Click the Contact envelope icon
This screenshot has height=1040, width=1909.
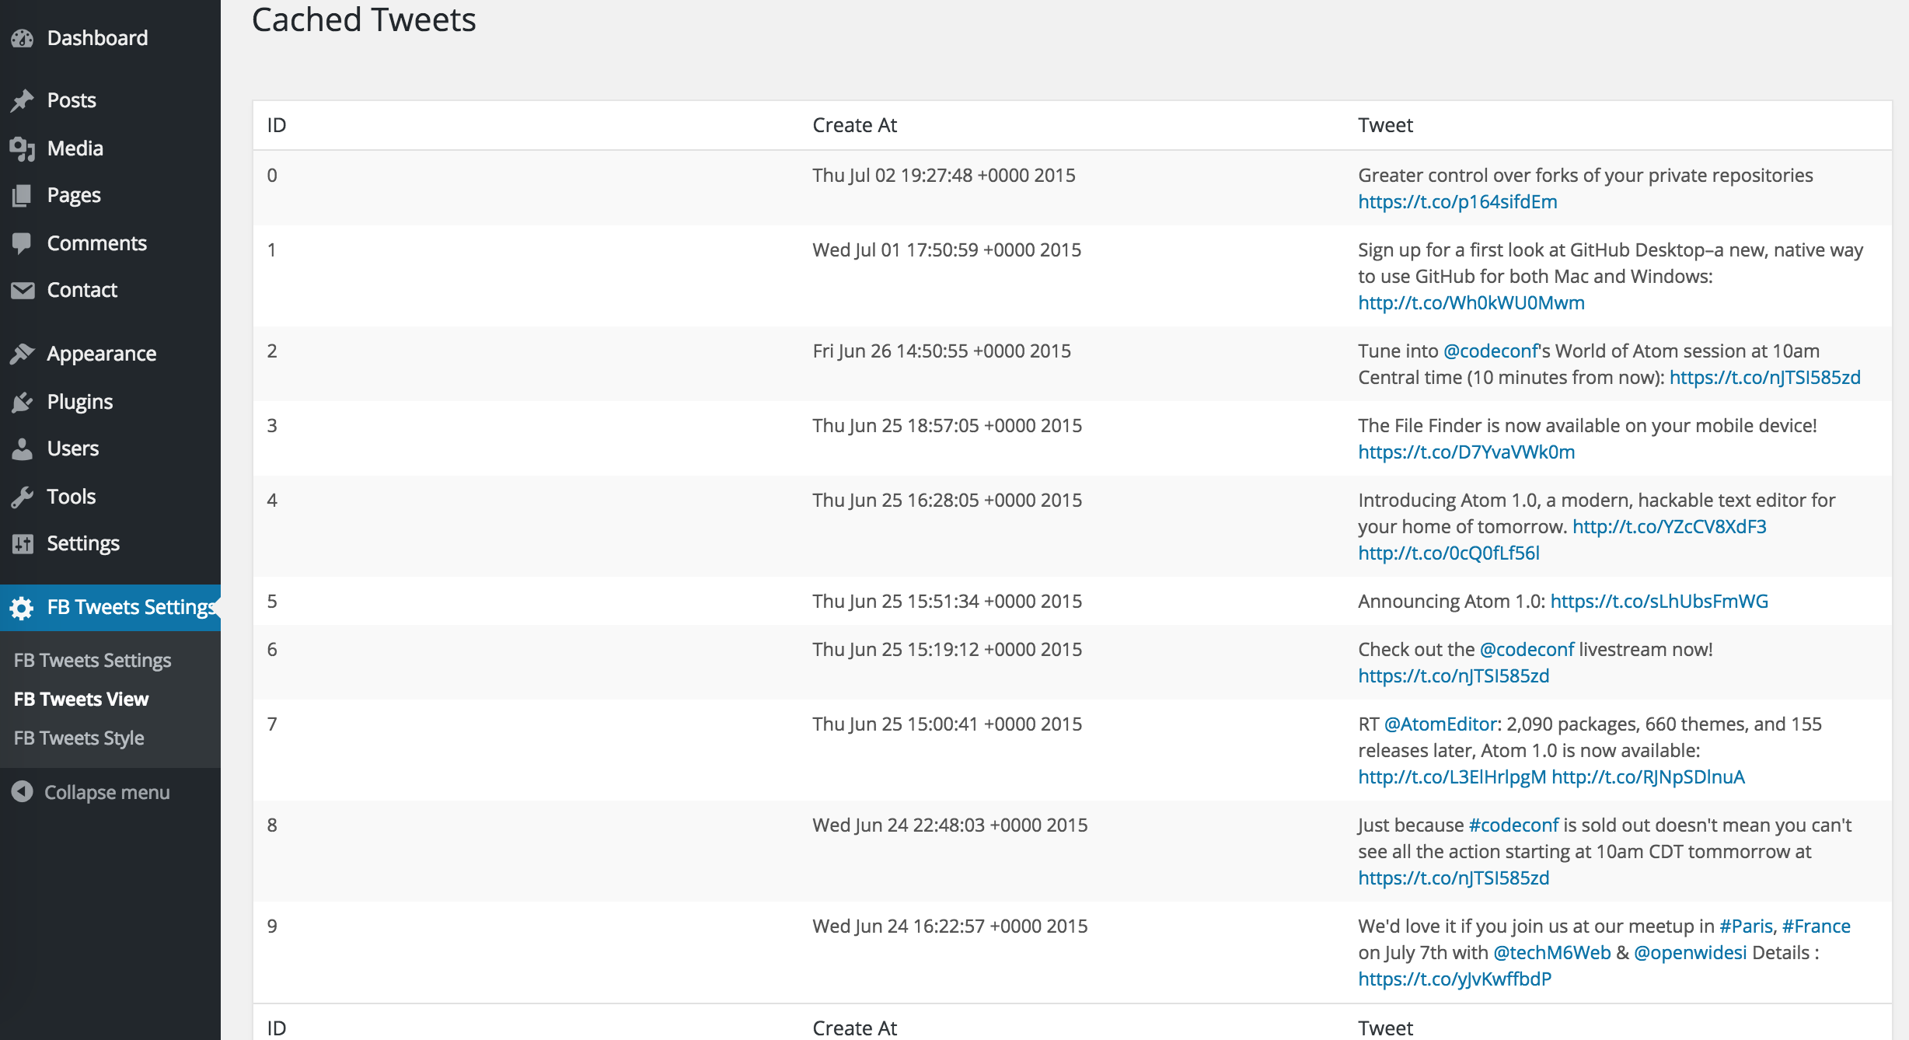(x=23, y=290)
